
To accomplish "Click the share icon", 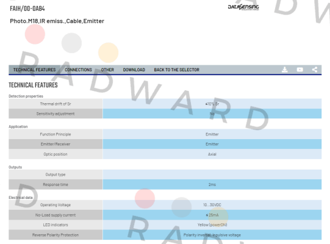I will [x=315, y=70].
